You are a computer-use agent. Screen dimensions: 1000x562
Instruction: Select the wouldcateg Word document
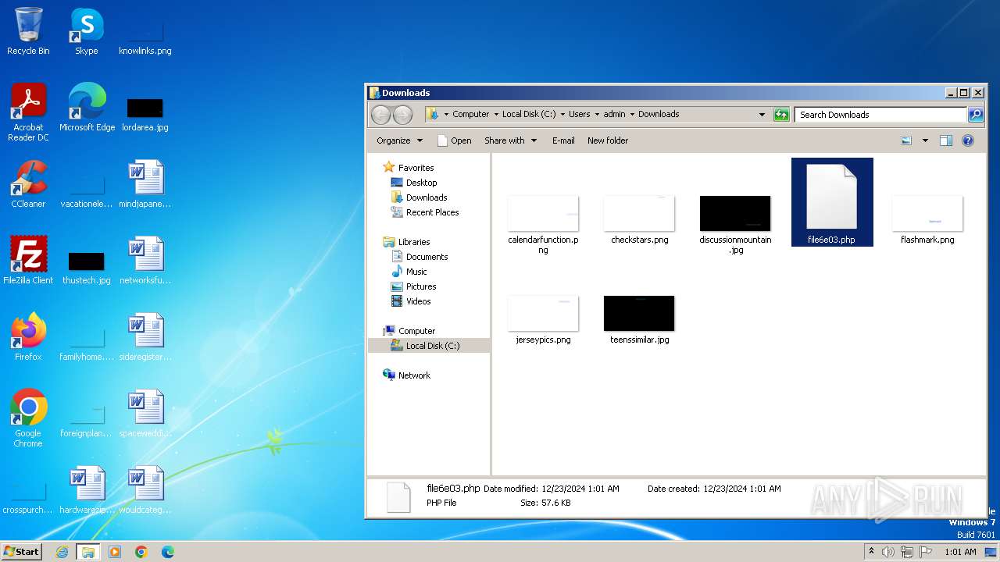[145, 490]
